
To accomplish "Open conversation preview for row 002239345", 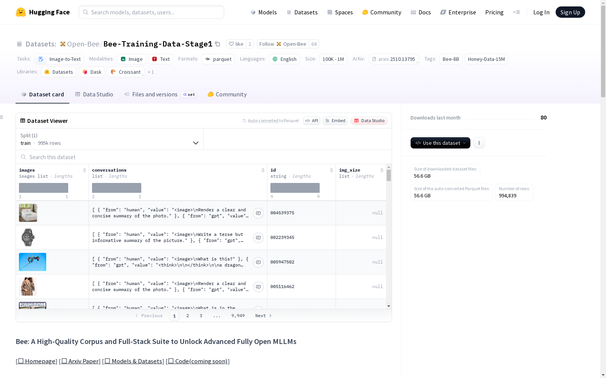I will coord(258,238).
